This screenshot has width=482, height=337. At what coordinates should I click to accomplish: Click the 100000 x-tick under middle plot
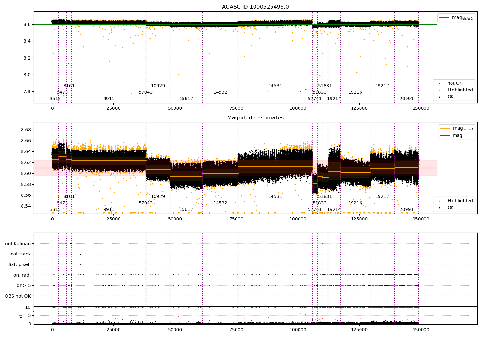[298, 219]
